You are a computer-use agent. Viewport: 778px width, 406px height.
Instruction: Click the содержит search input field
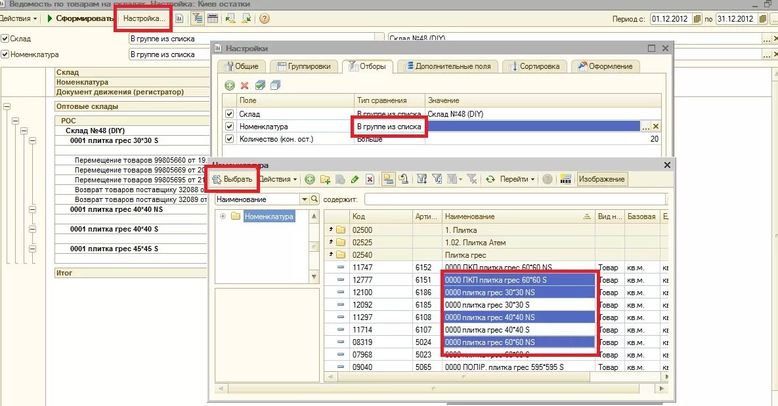[516, 199]
